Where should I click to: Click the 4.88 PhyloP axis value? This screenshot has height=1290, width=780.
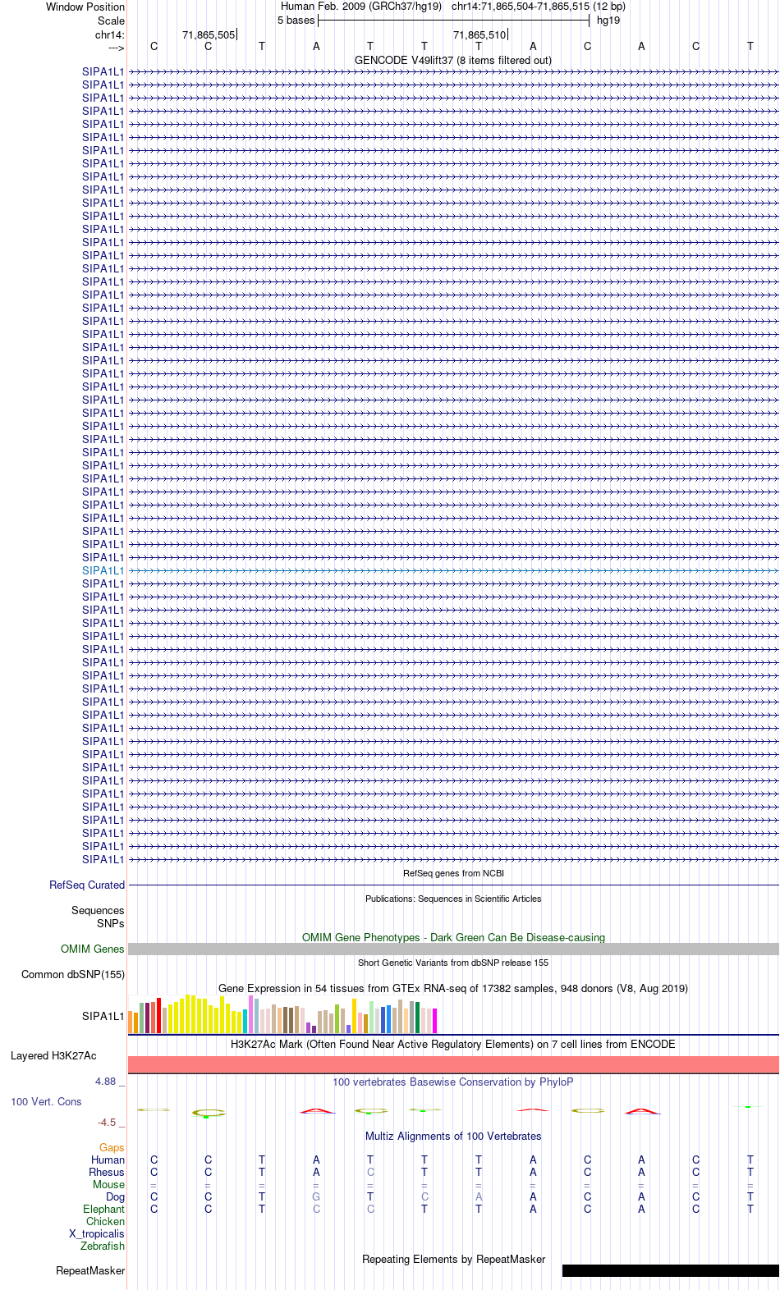(x=106, y=1081)
